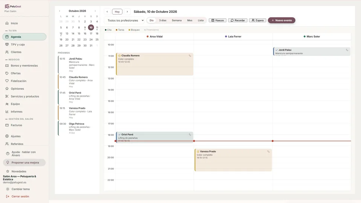This screenshot has width=361, height=203.
Task: Switch to 3 días view
Action: 162,20
